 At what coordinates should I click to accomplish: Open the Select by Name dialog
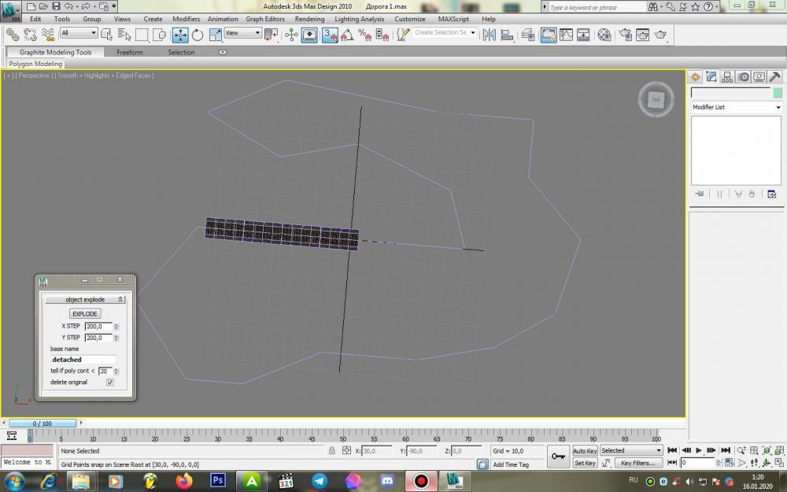(124, 35)
